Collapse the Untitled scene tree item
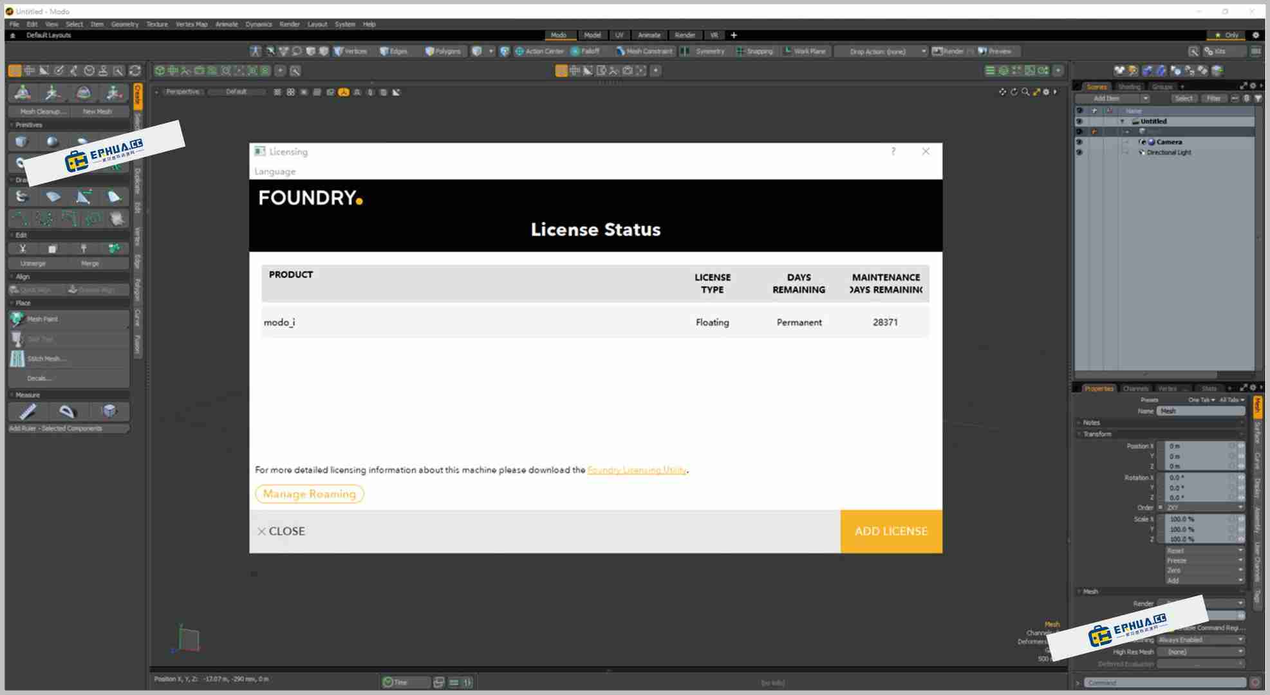The image size is (1270, 695). coord(1123,122)
